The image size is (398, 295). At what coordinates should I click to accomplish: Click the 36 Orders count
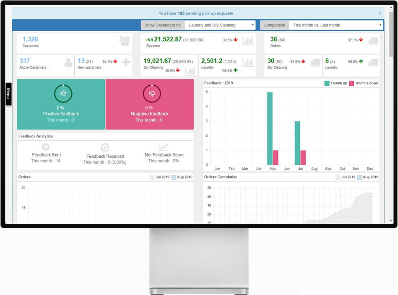point(274,39)
